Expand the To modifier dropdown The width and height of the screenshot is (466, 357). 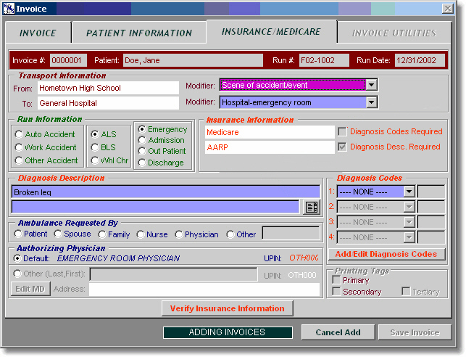[371, 102]
